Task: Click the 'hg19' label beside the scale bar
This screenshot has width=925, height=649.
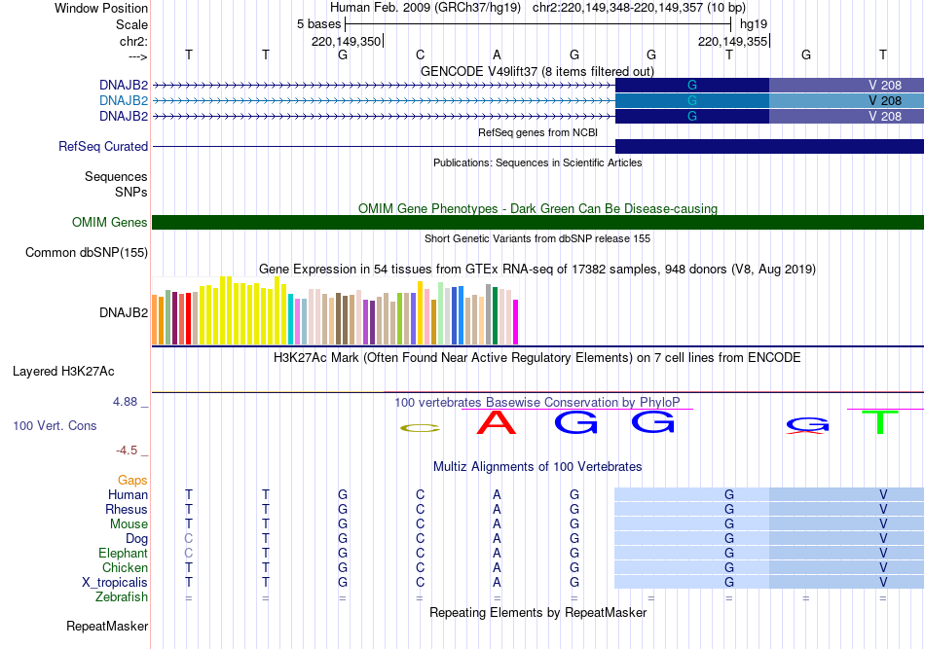Action: (x=754, y=24)
